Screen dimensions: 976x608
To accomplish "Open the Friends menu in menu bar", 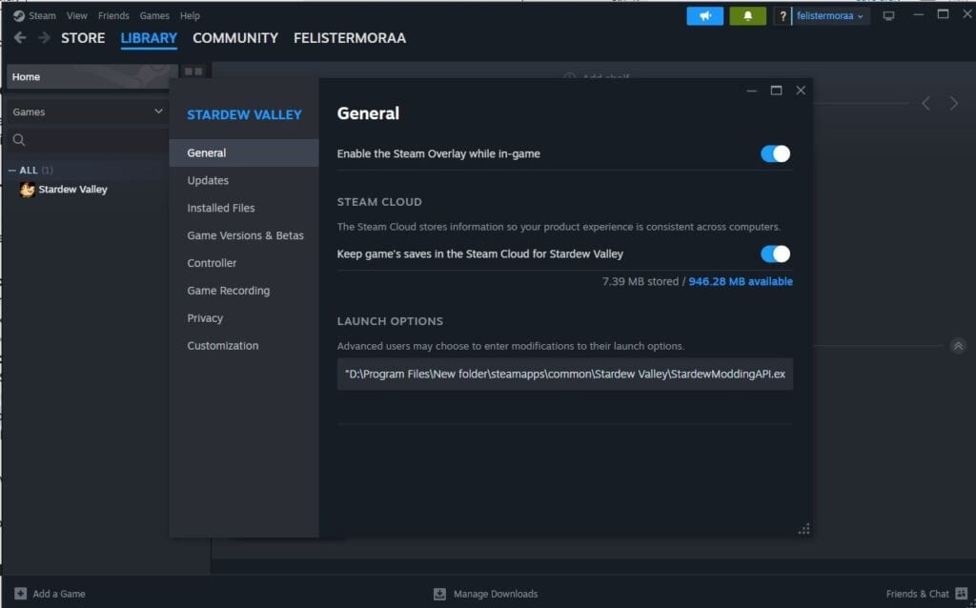I will (113, 16).
